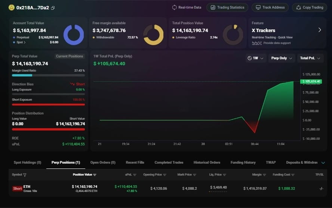Switch to the Funding History tab
This screenshot has height=208, width=332.
point(243,163)
